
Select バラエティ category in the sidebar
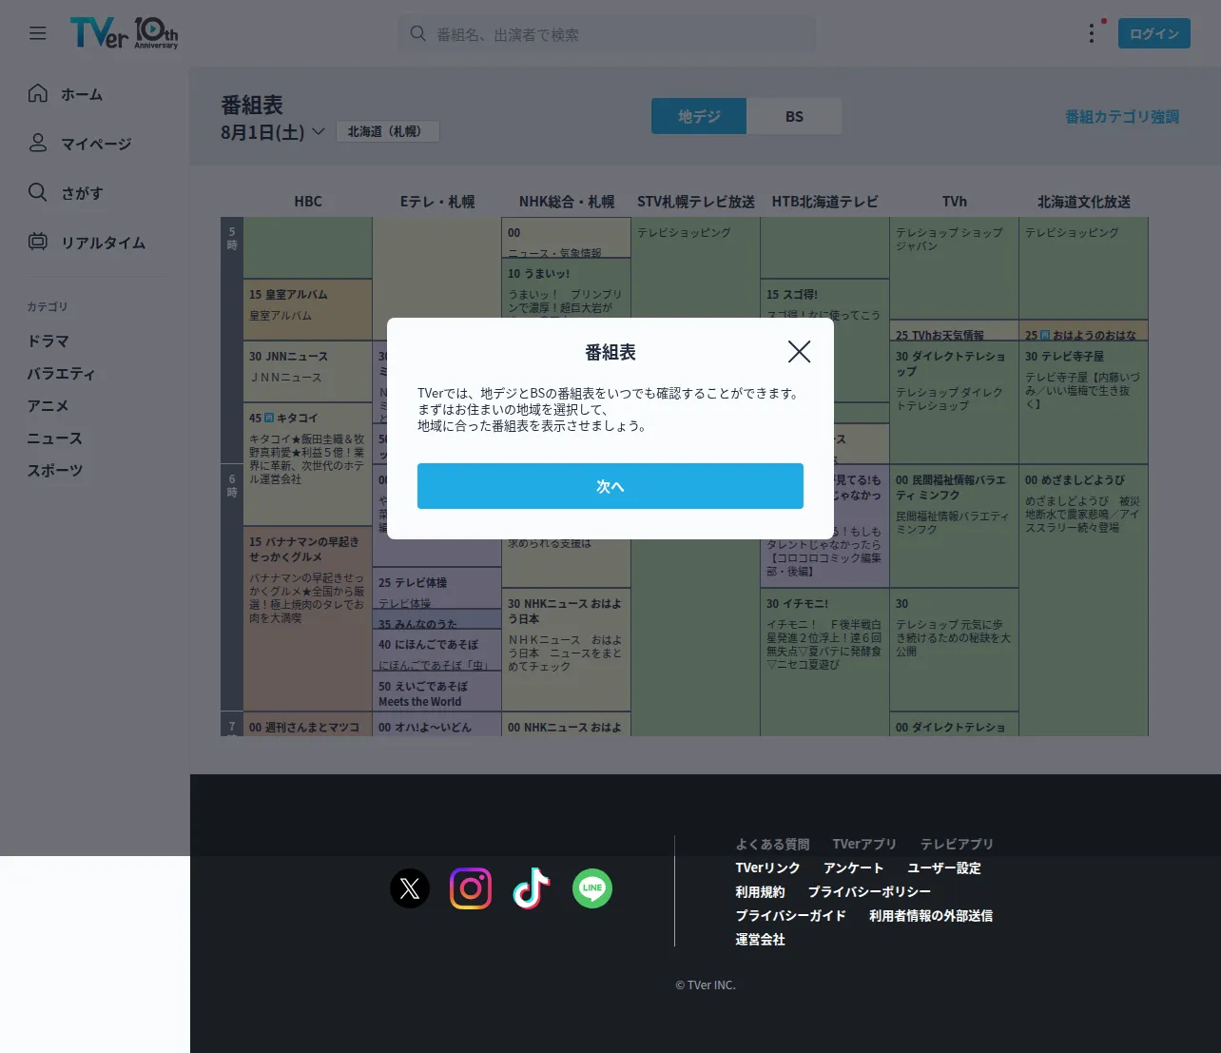[x=61, y=373]
